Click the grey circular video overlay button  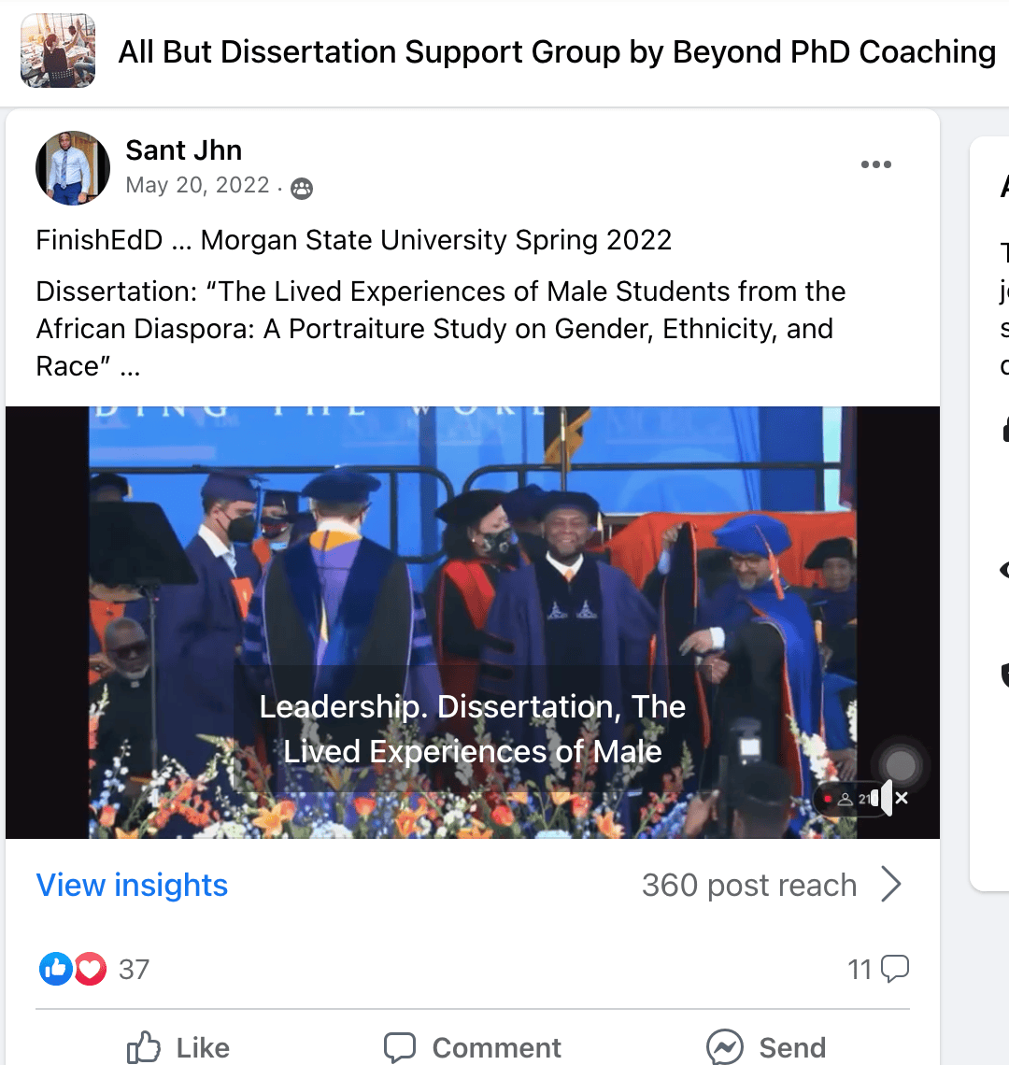click(x=900, y=765)
